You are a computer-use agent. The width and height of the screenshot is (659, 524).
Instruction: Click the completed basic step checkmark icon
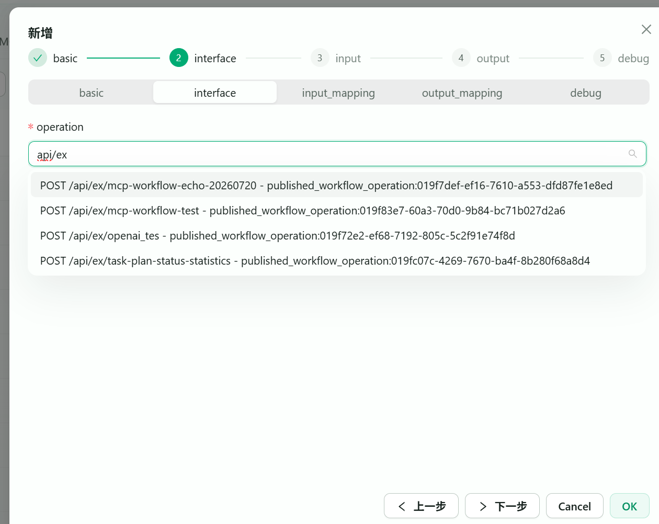coord(38,58)
